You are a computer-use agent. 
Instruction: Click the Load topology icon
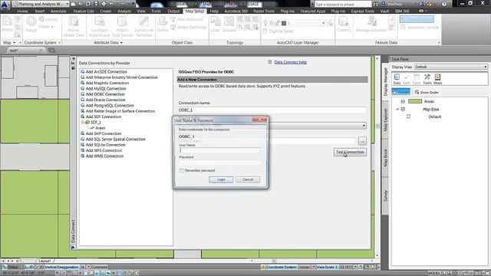point(216,25)
